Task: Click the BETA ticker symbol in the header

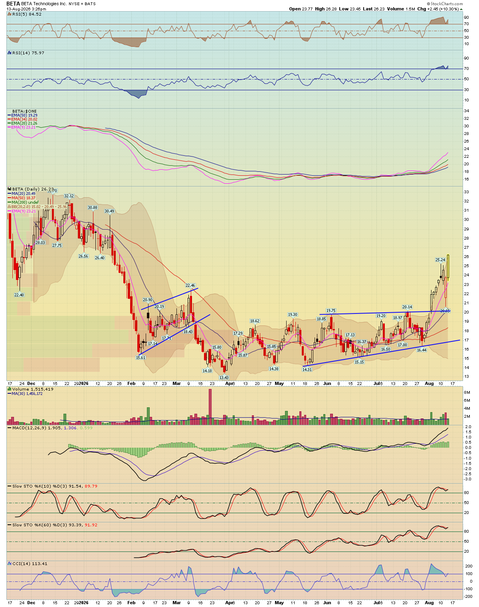Action: 13,4
